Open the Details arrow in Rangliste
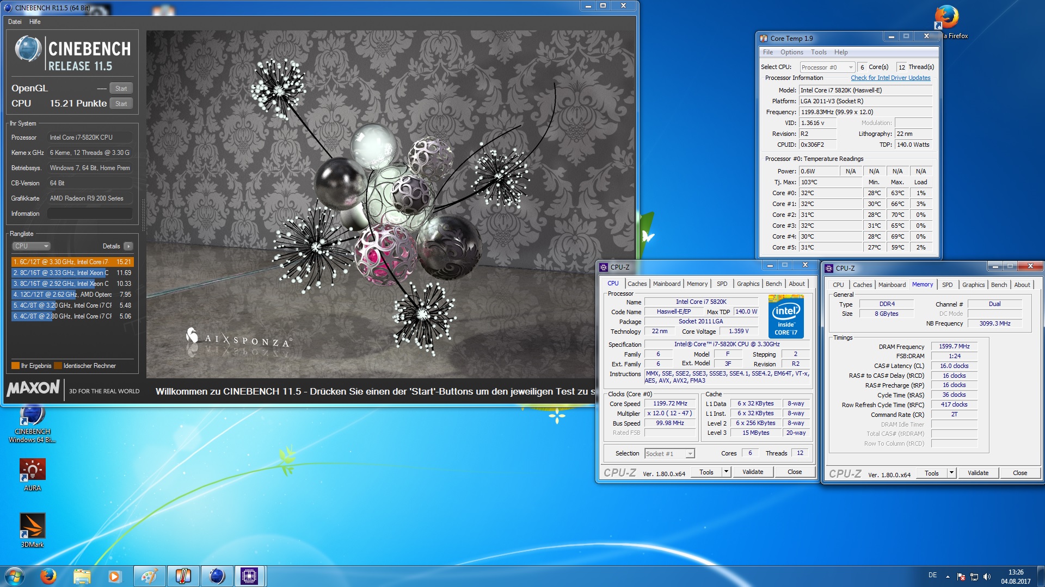This screenshot has height=587, width=1045. click(x=128, y=246)
